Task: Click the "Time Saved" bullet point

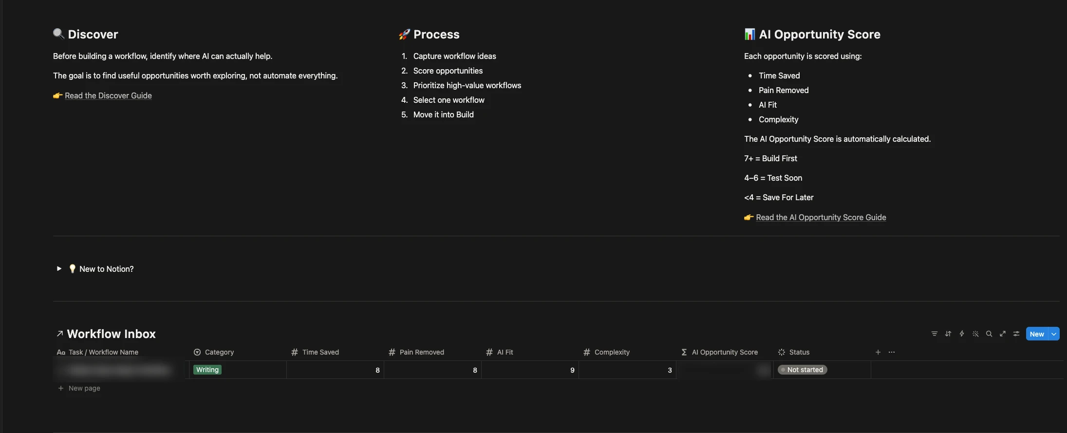Action: click(779, 75)
